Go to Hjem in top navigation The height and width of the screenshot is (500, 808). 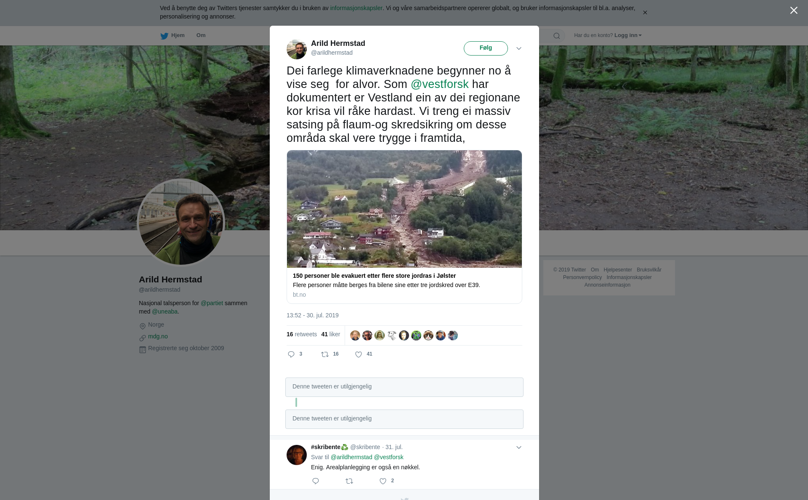click(x=178, y=35)
